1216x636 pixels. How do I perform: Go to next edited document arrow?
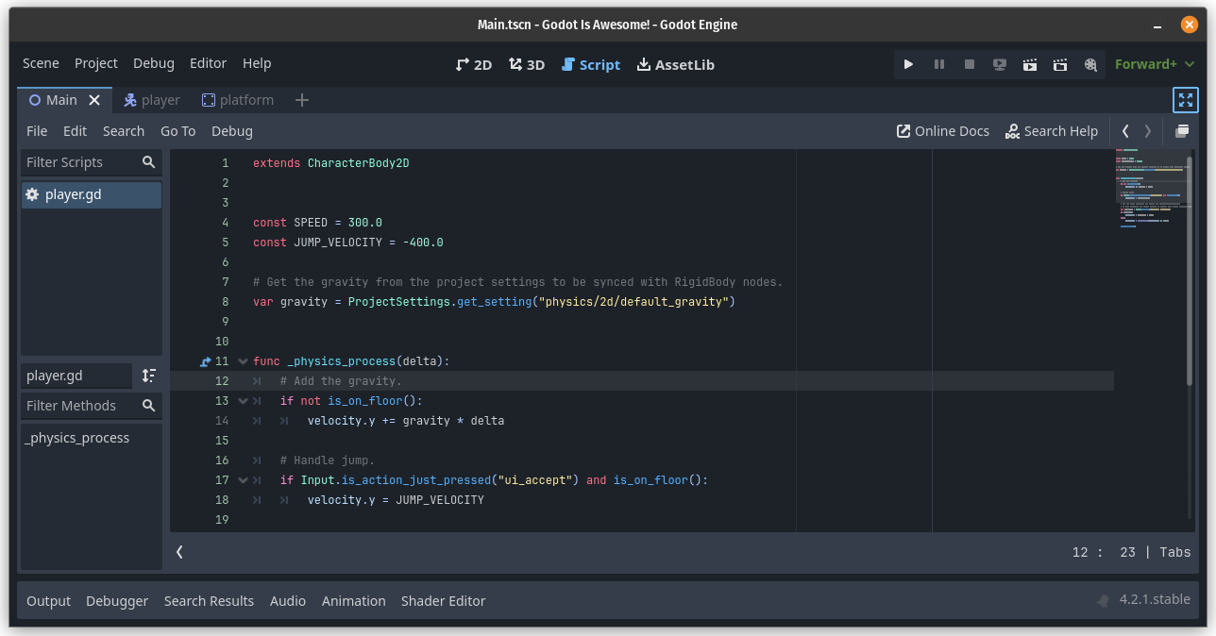tap(1148, 131)
